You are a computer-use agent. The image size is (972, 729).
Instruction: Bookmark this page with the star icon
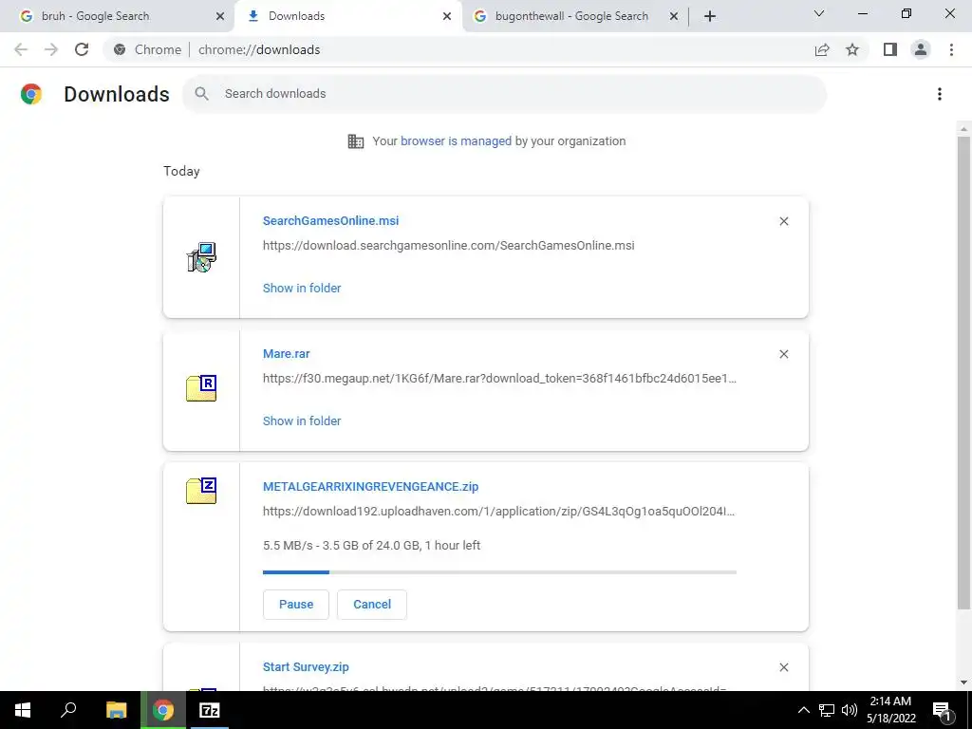(852, 49)
